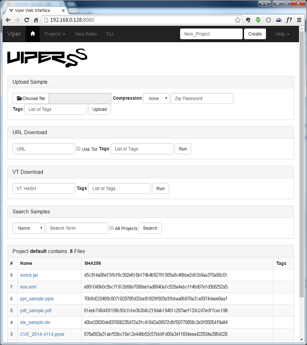
Task: Focus the URL input field
Action: click(44, 149)
